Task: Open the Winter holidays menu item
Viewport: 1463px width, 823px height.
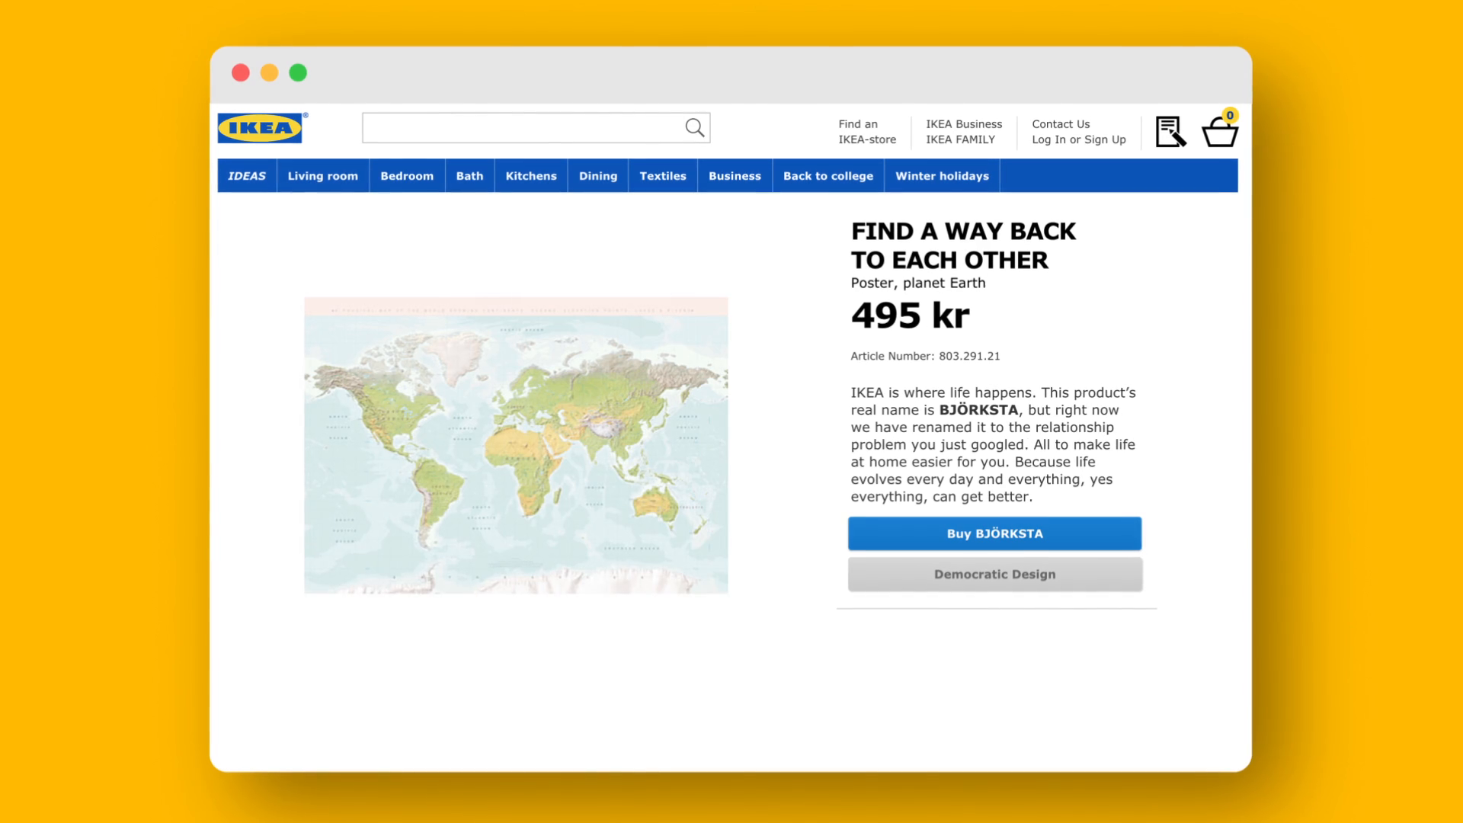Action: tap(942, 176)
